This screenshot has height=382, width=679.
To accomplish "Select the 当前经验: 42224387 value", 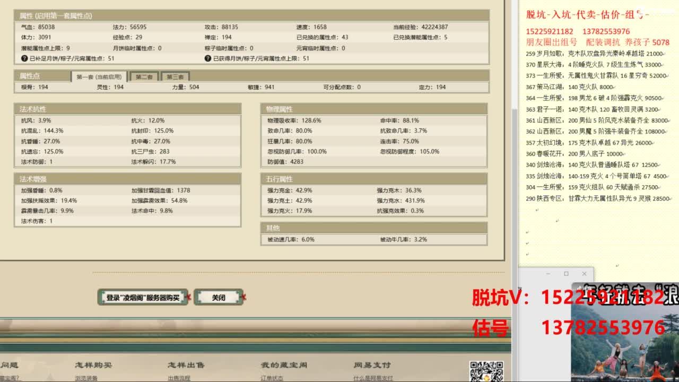I will [421, 27].
